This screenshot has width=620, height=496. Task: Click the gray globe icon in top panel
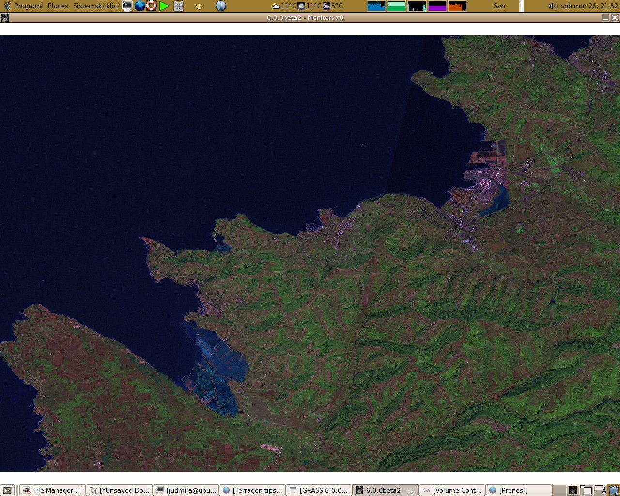click(221, 6)
